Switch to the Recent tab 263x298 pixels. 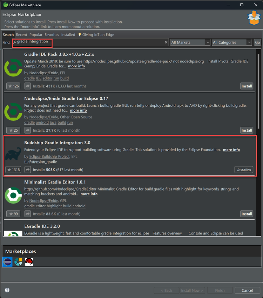pyautogui.click(x=21, y=35)
